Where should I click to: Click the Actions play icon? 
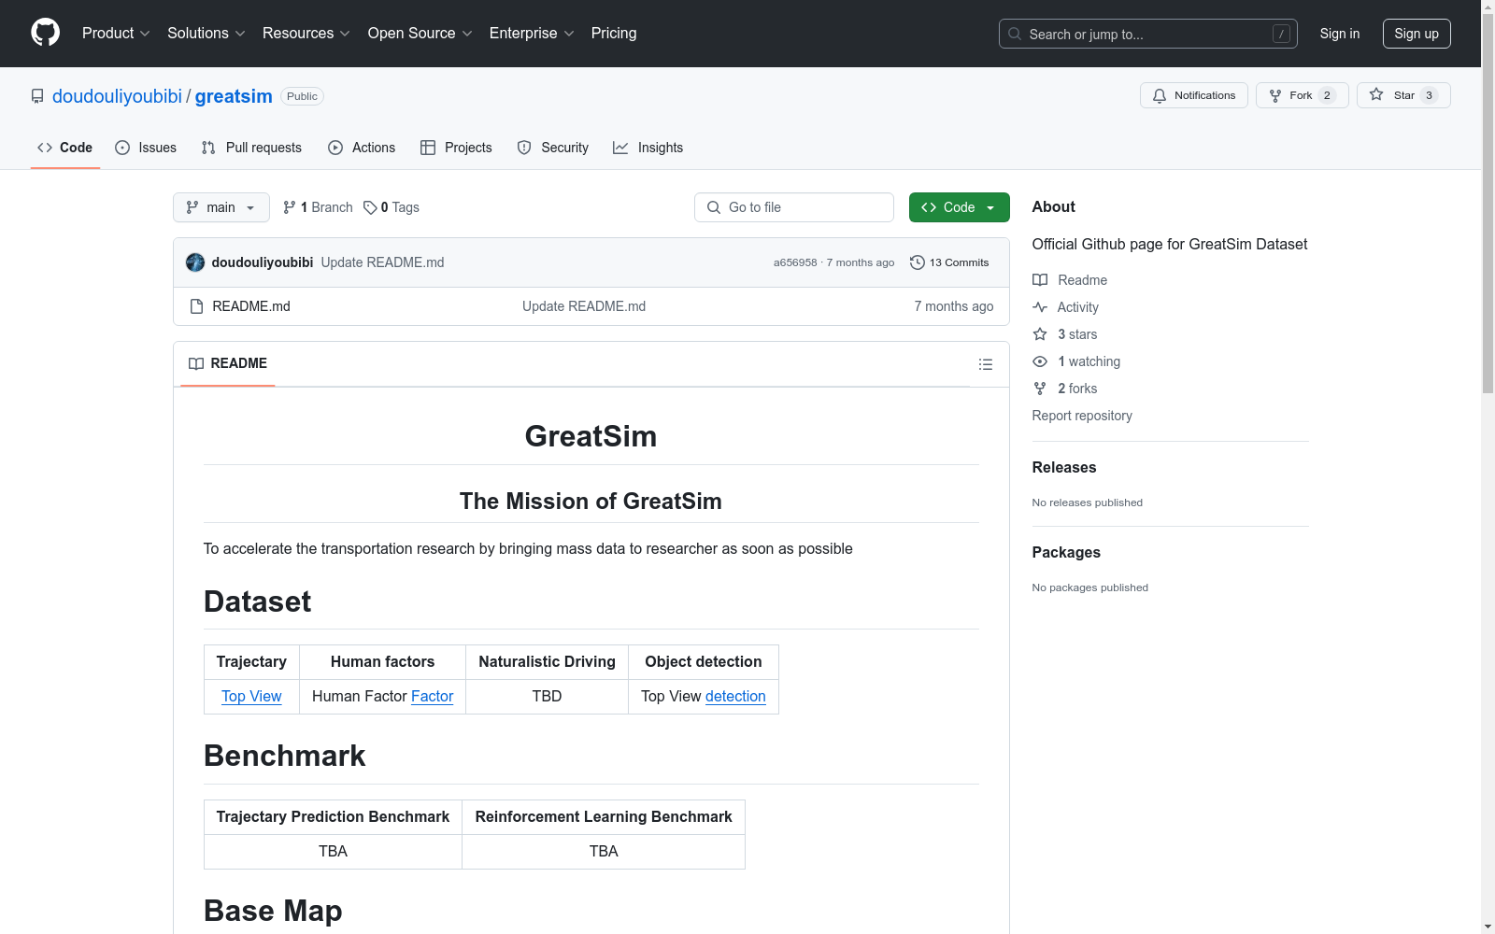pyautogui.click(x=335, y=148)
